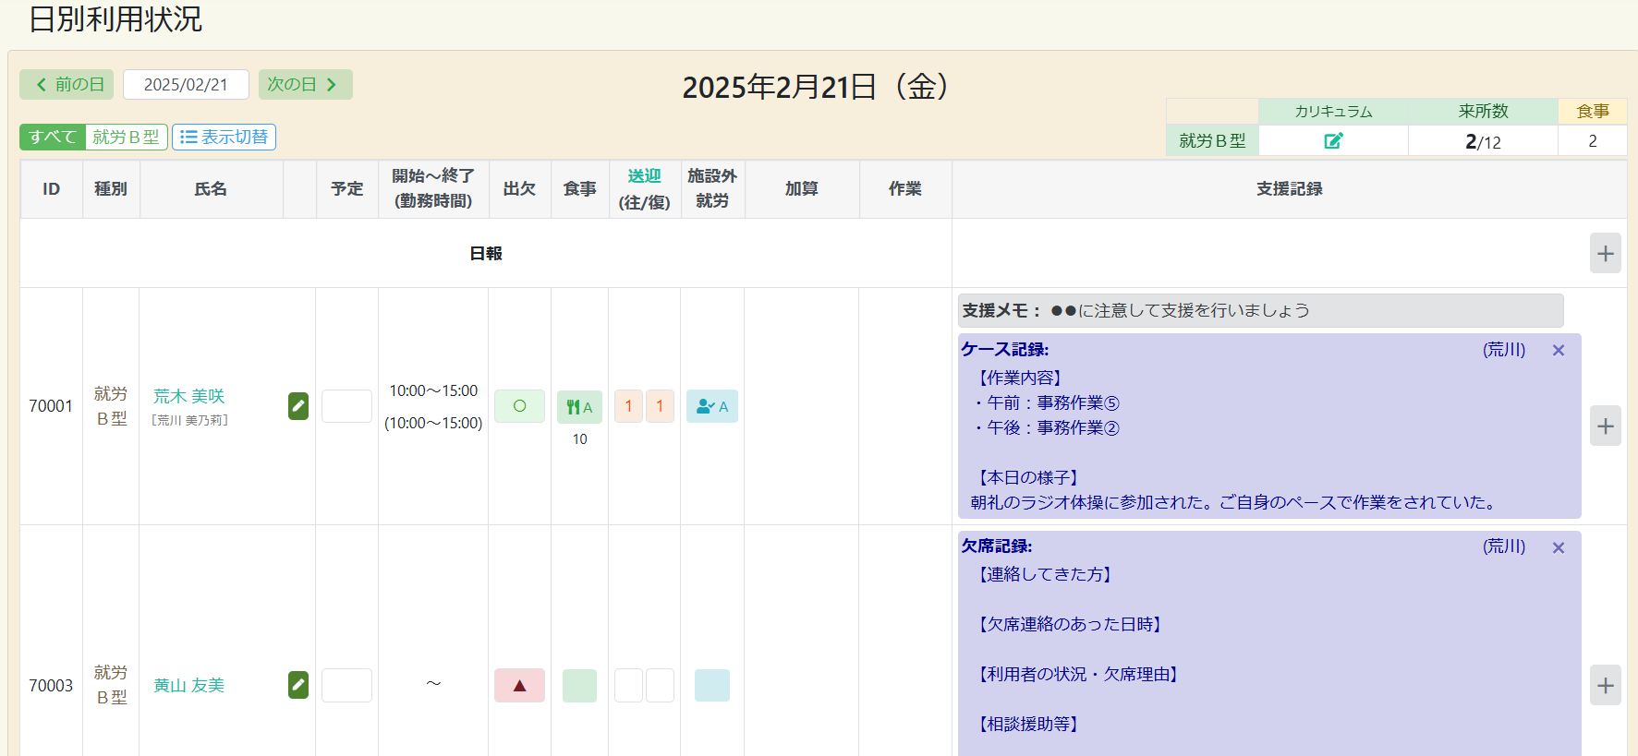Add a support record for 荒木 美咲
Screen dimensions: 1638x756
(x=1605, y=426)
